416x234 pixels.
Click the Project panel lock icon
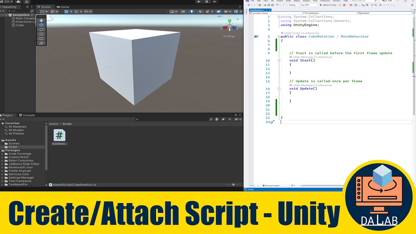pos(236,115)
